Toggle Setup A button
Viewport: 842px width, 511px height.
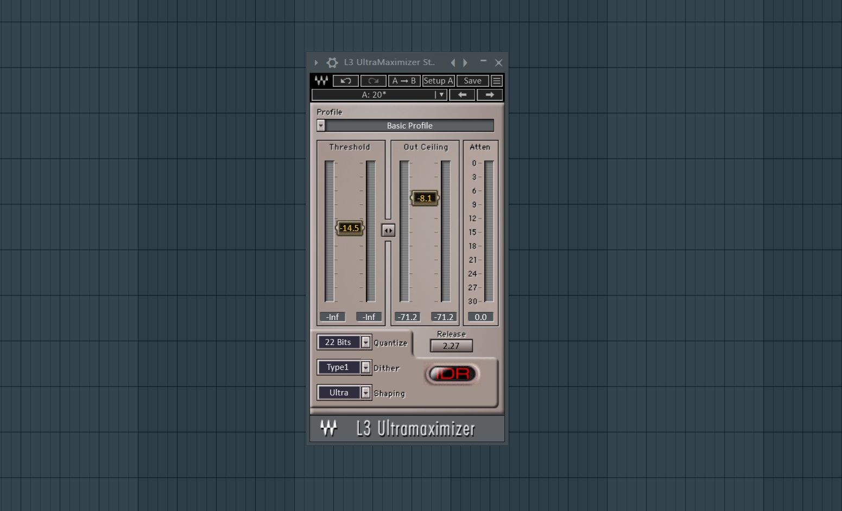(x=438, y=81)
